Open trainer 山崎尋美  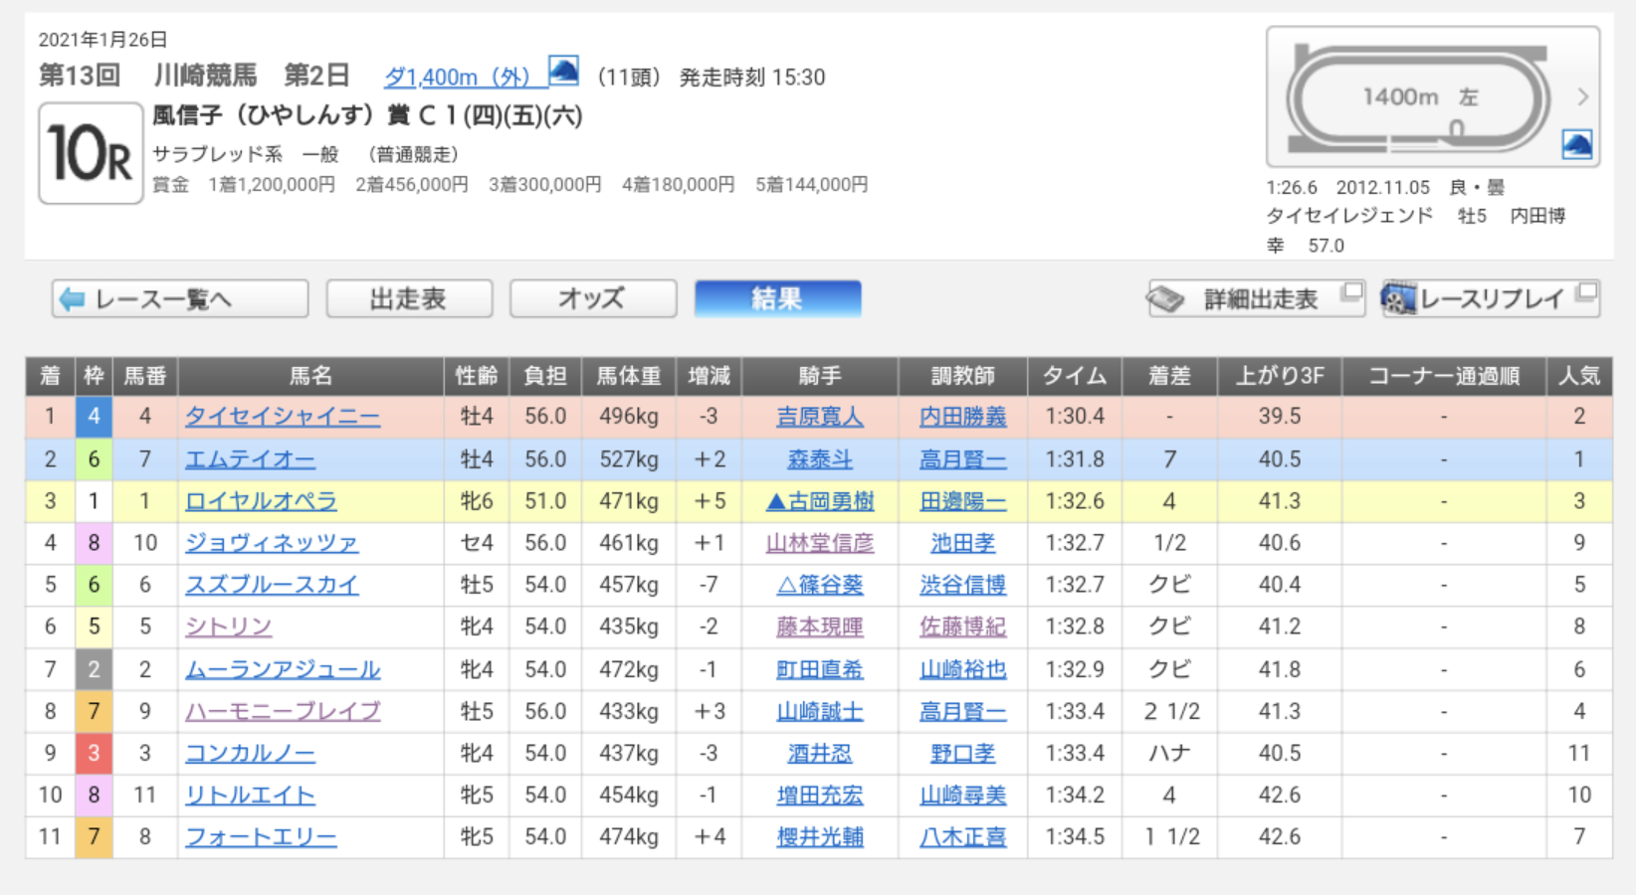tap(963, 795)
